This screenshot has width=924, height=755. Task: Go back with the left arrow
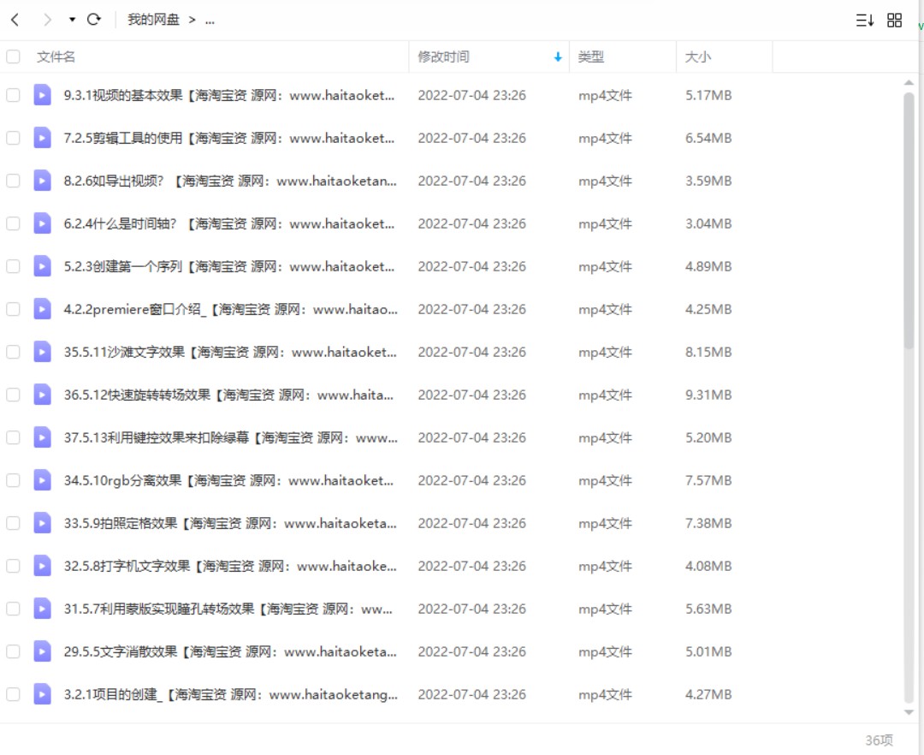15,20
